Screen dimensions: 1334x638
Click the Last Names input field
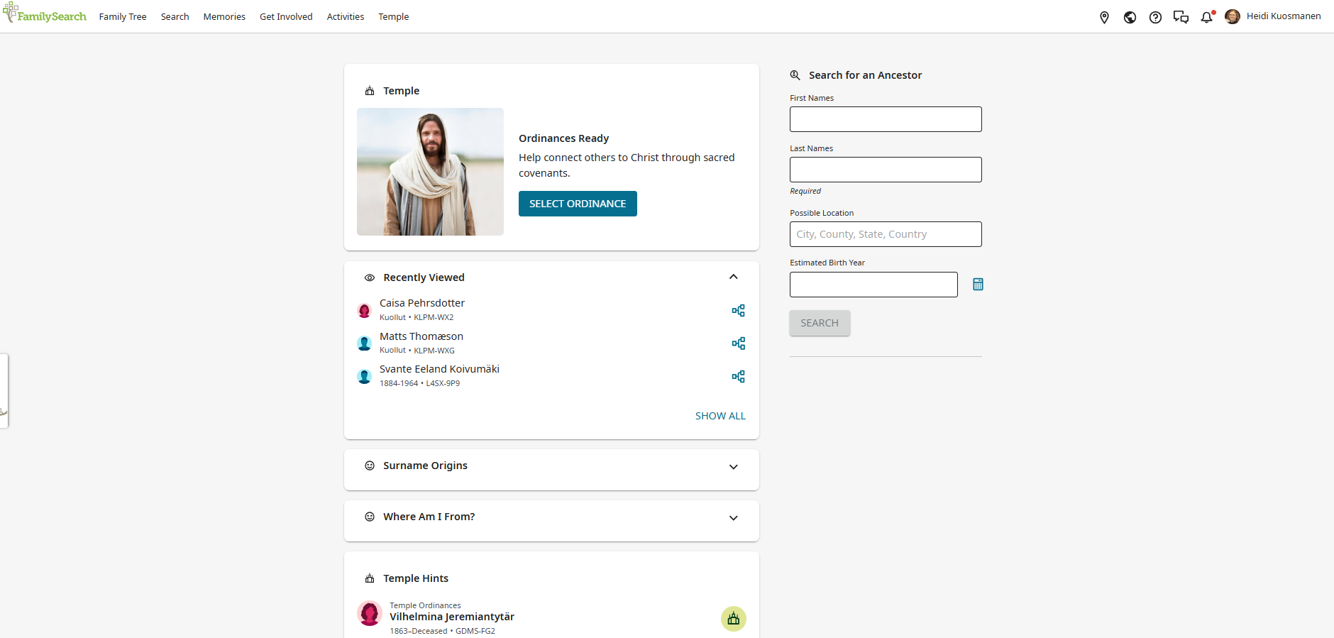point(886,170)
